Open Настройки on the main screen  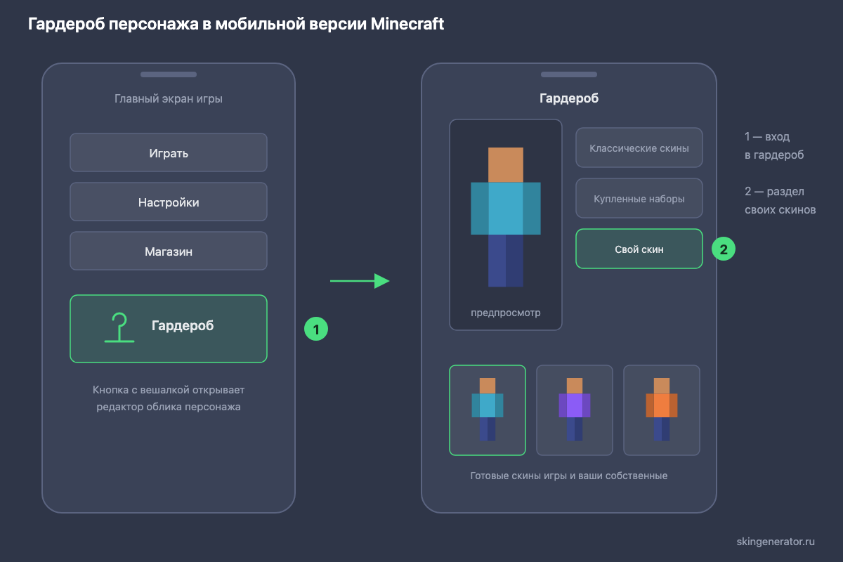click(x=169, y=202)
